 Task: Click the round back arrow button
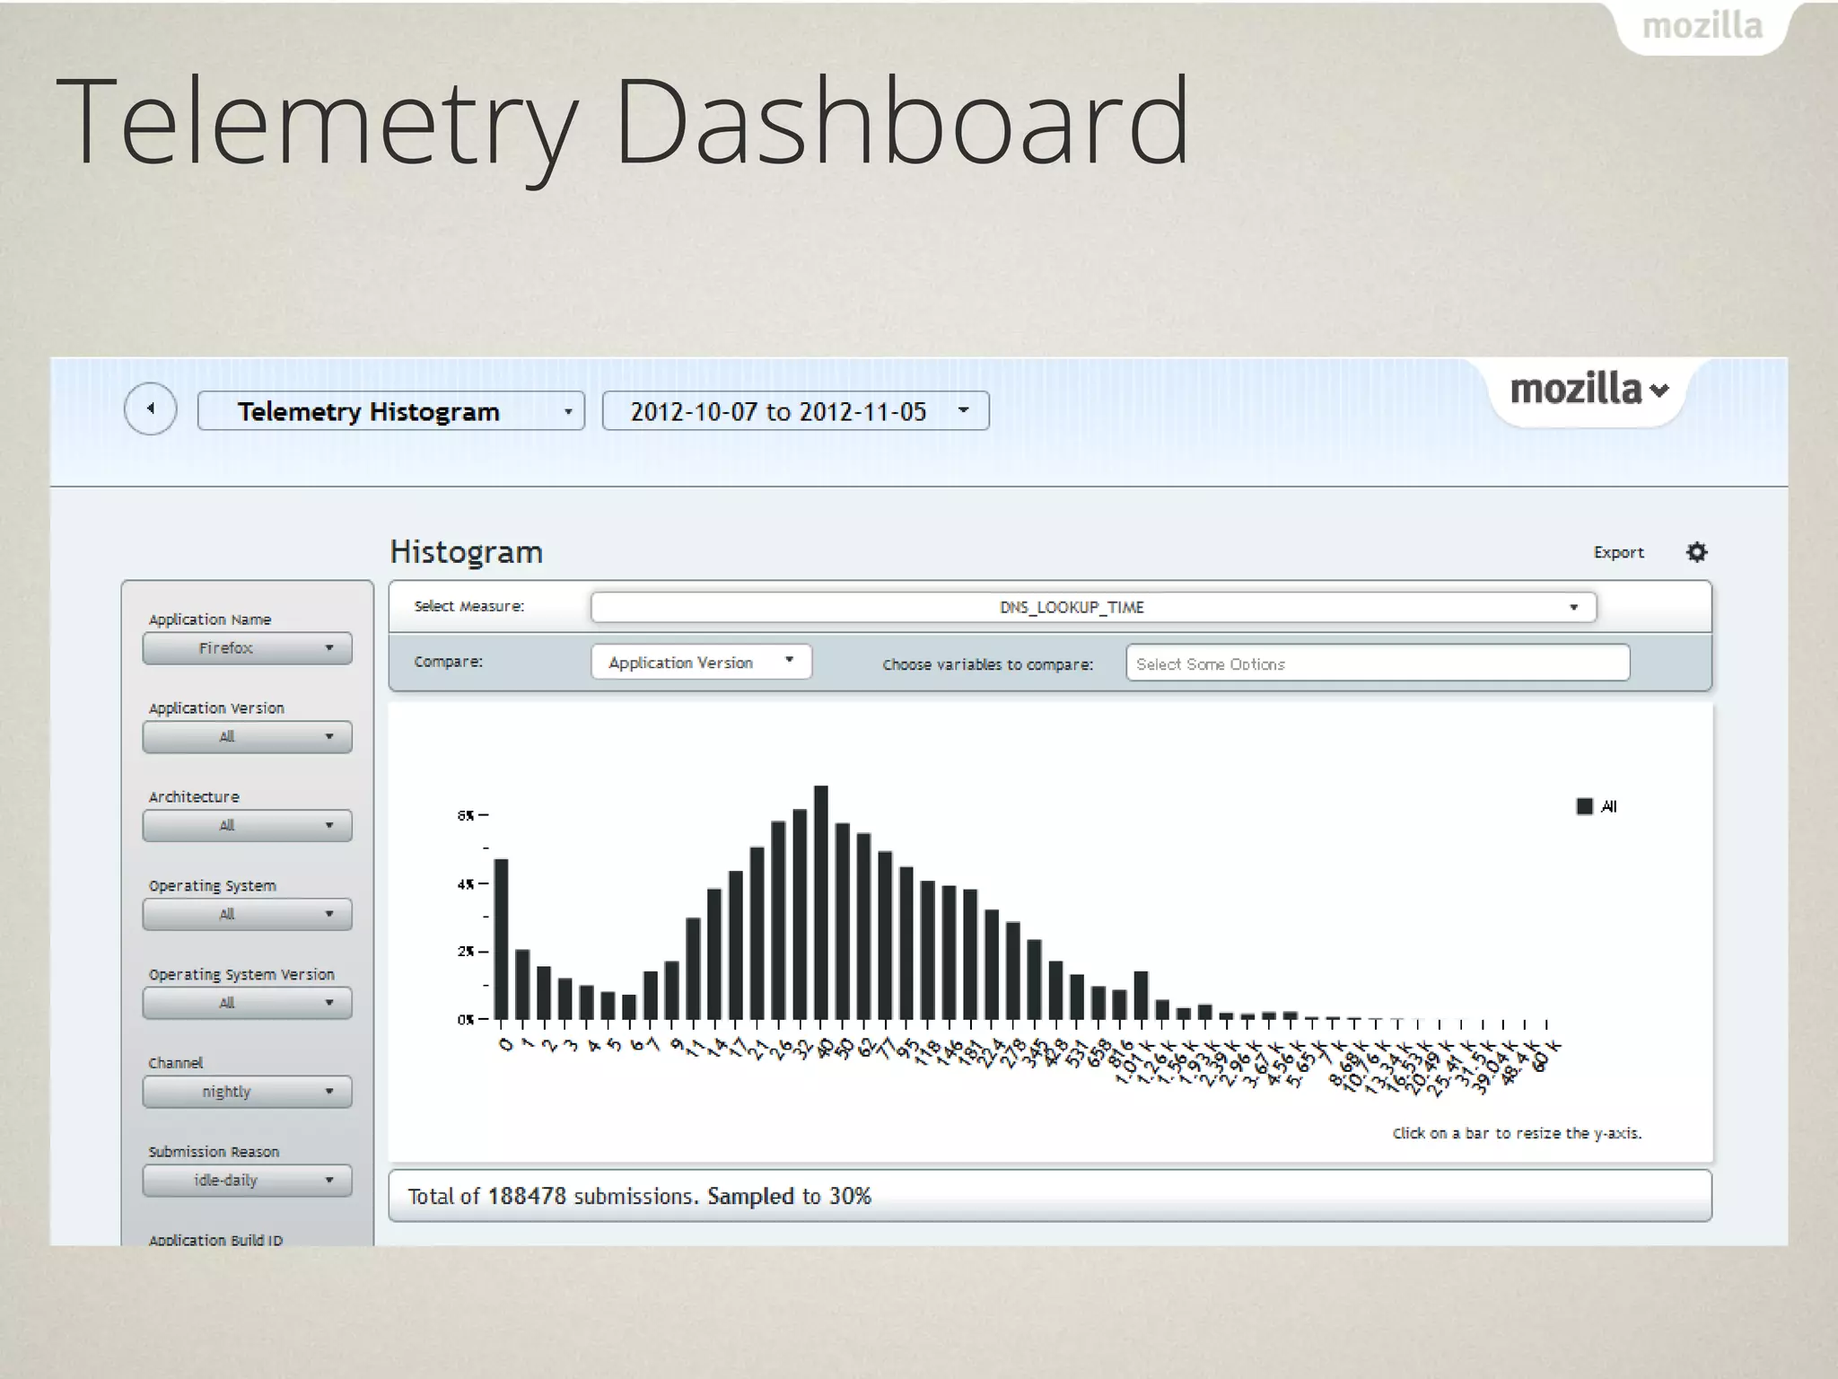pos(150,409)
